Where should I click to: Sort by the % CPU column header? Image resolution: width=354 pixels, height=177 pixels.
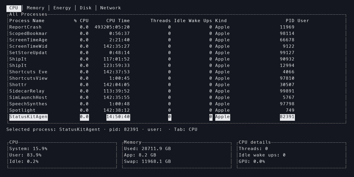81,21
